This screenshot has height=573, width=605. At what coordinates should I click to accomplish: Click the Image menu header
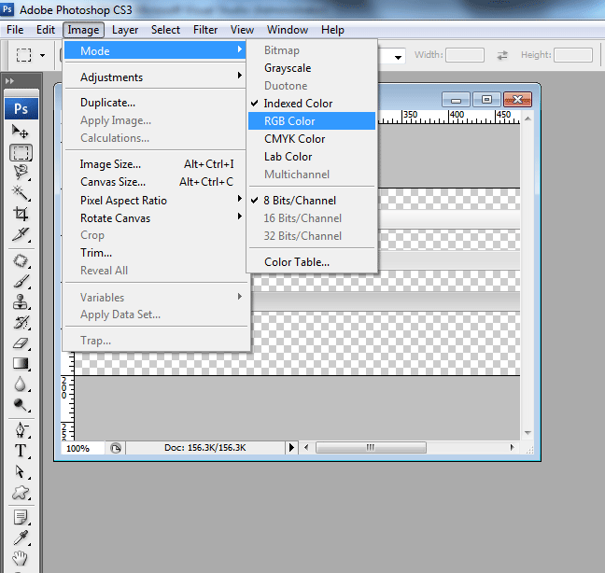(83, 30)
